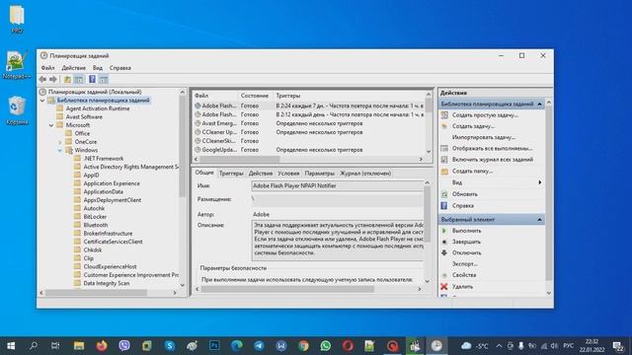Click the Справка icon in the Actions pane
The width and height of the screenshot is (632, 355).
(x=444, y=206)
